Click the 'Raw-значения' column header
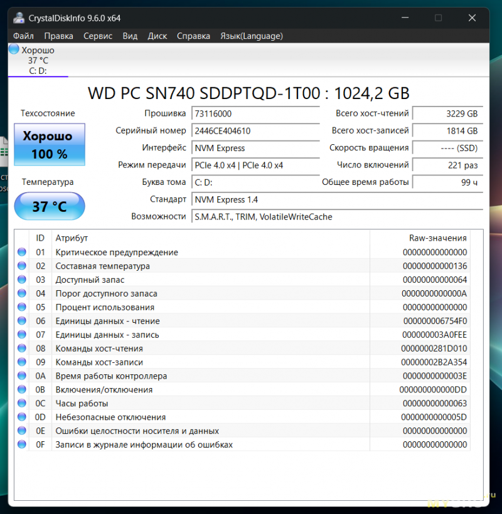Screen dimensions: 502x514 [x=420, y=238]
